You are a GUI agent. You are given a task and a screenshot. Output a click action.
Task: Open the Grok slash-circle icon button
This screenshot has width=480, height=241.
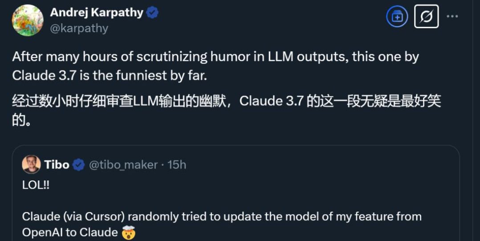pyautogui.click(x=426, y=17)
